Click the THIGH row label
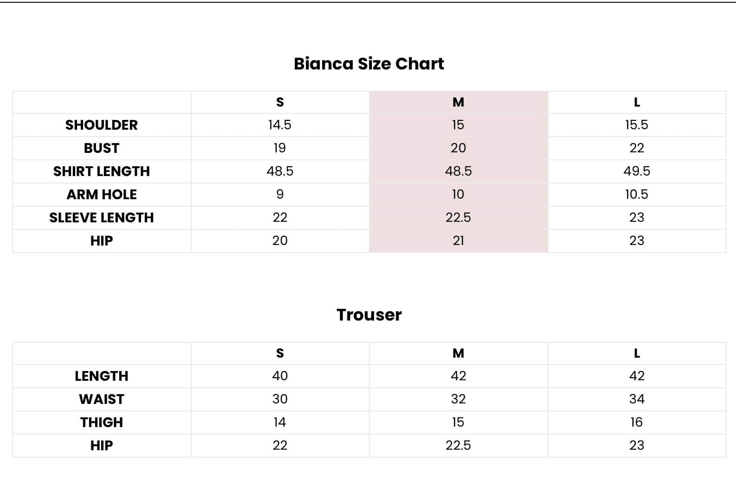The height and width of the screenshot is (485, 736). [x=101, y=422]
